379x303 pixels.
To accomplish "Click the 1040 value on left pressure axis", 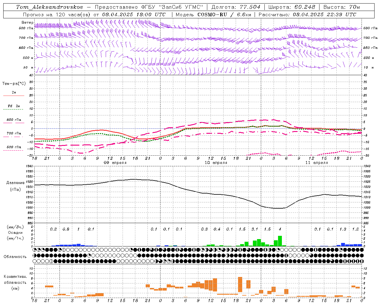I will click(30, 166).
